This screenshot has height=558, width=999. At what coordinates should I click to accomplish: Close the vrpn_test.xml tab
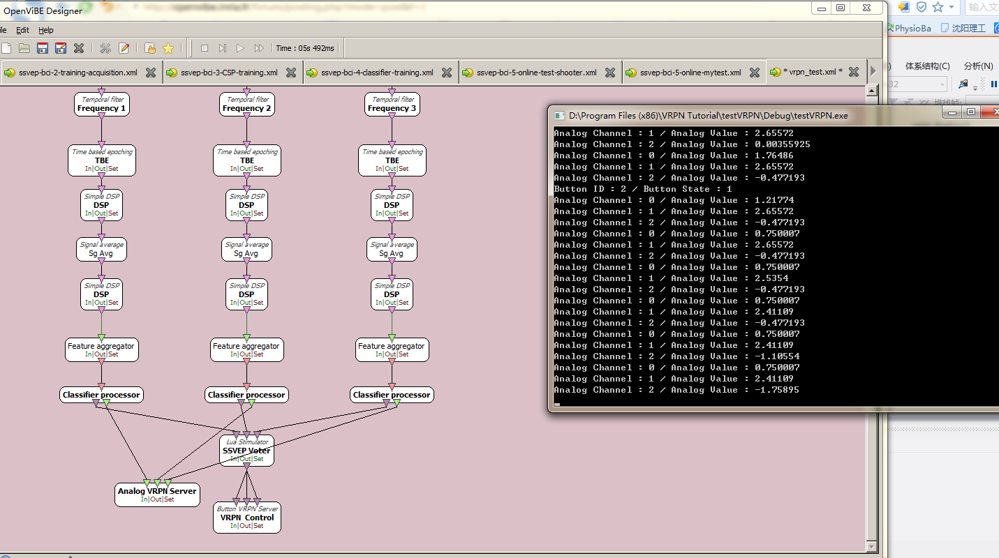[x=854, y=72]
